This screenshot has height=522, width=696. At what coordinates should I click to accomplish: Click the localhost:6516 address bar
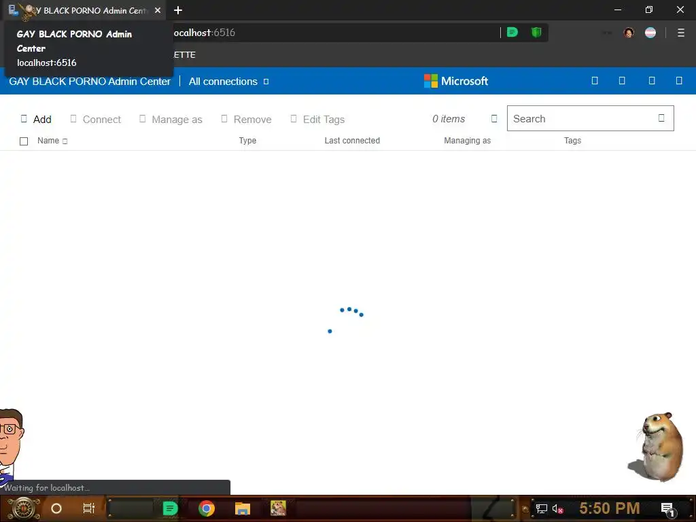(333, 33)
